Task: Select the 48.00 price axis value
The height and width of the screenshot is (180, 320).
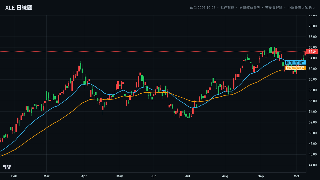Action: pyautogui.click(x=313, y=144)
